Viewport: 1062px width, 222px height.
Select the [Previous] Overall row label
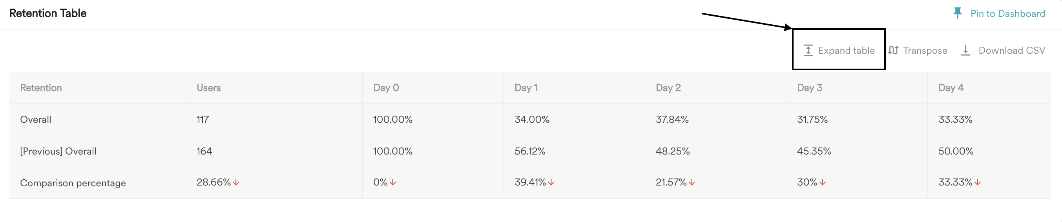(x=58, y=151)
